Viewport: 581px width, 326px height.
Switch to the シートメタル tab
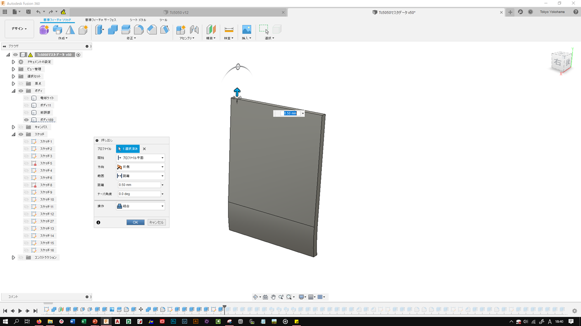pos(138,20)
